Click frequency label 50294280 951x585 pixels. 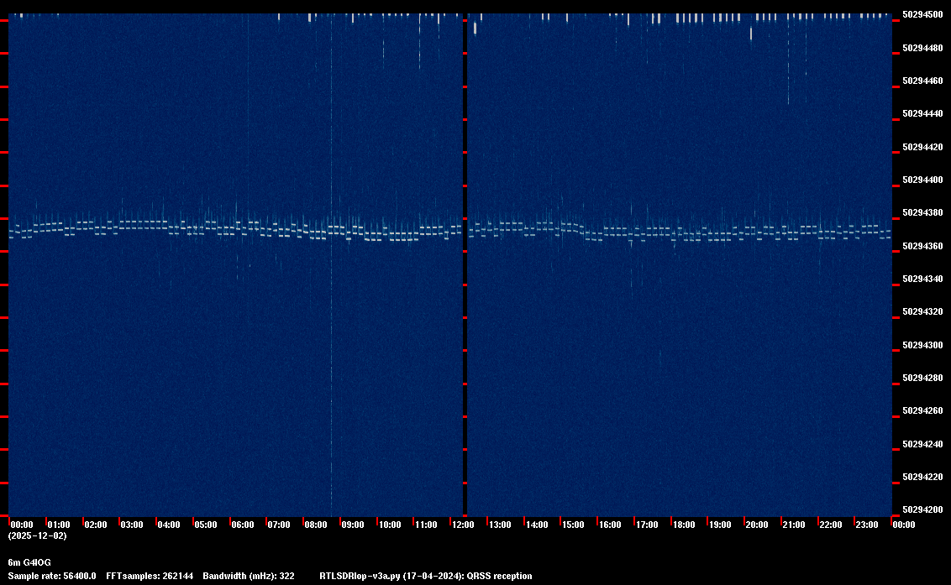(923, 378)
